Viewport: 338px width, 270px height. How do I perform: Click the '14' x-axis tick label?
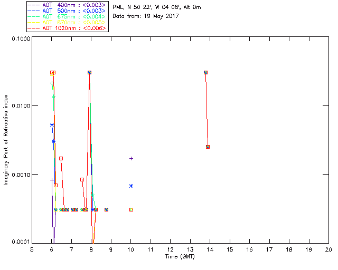[x=210, y=249]
